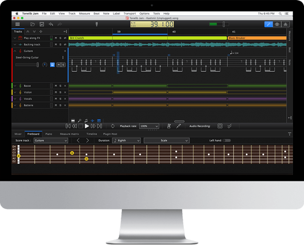Screen dimensions: 304x245
Task: Switch to the eye view mode icon
Action: tap(277, 24)
